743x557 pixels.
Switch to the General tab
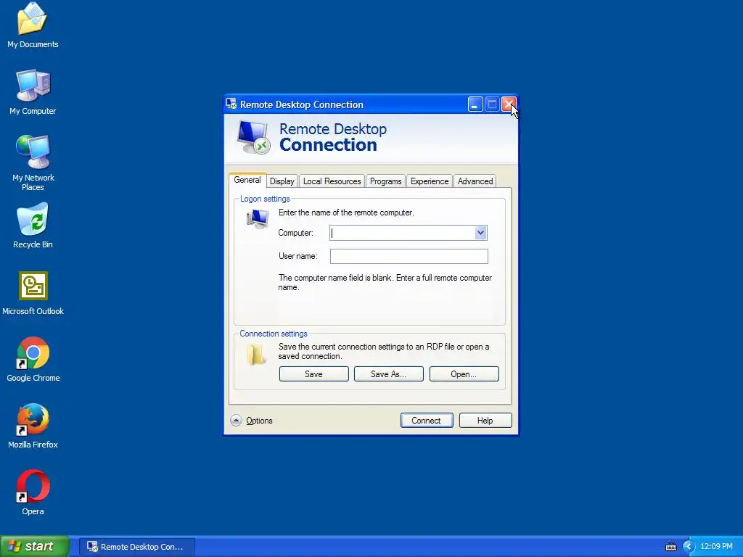(247, 180)
